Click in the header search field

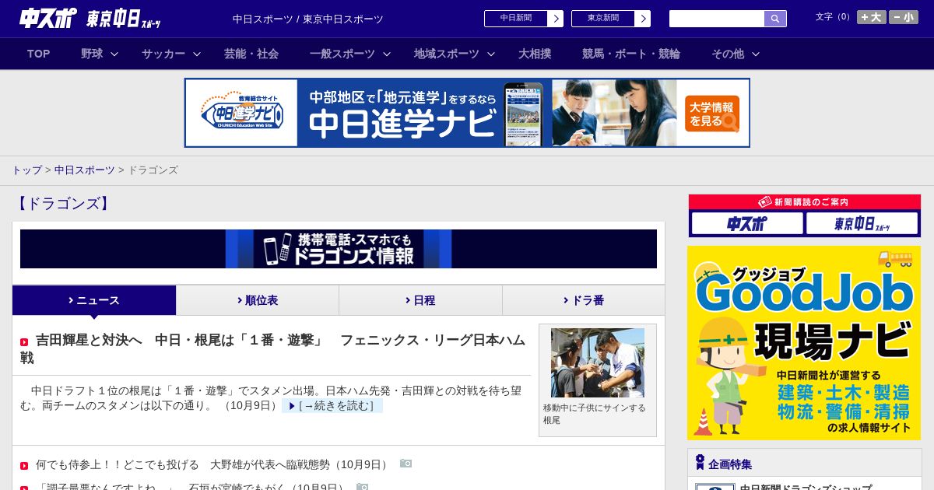point(717,19)
